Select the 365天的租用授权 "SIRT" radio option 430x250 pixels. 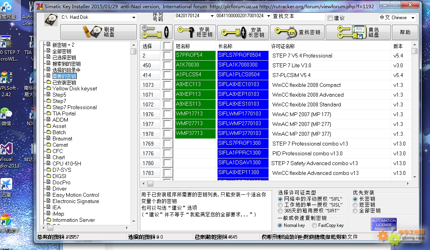280,211
